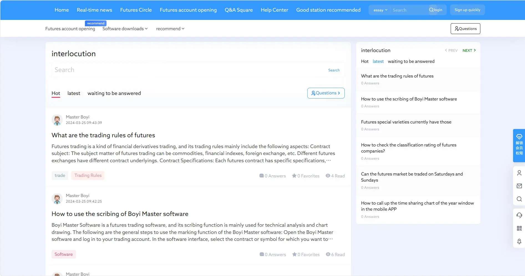This screenshot has width=525, height=276.
Task: Open Good station recommended page
Action: [328, 10]
